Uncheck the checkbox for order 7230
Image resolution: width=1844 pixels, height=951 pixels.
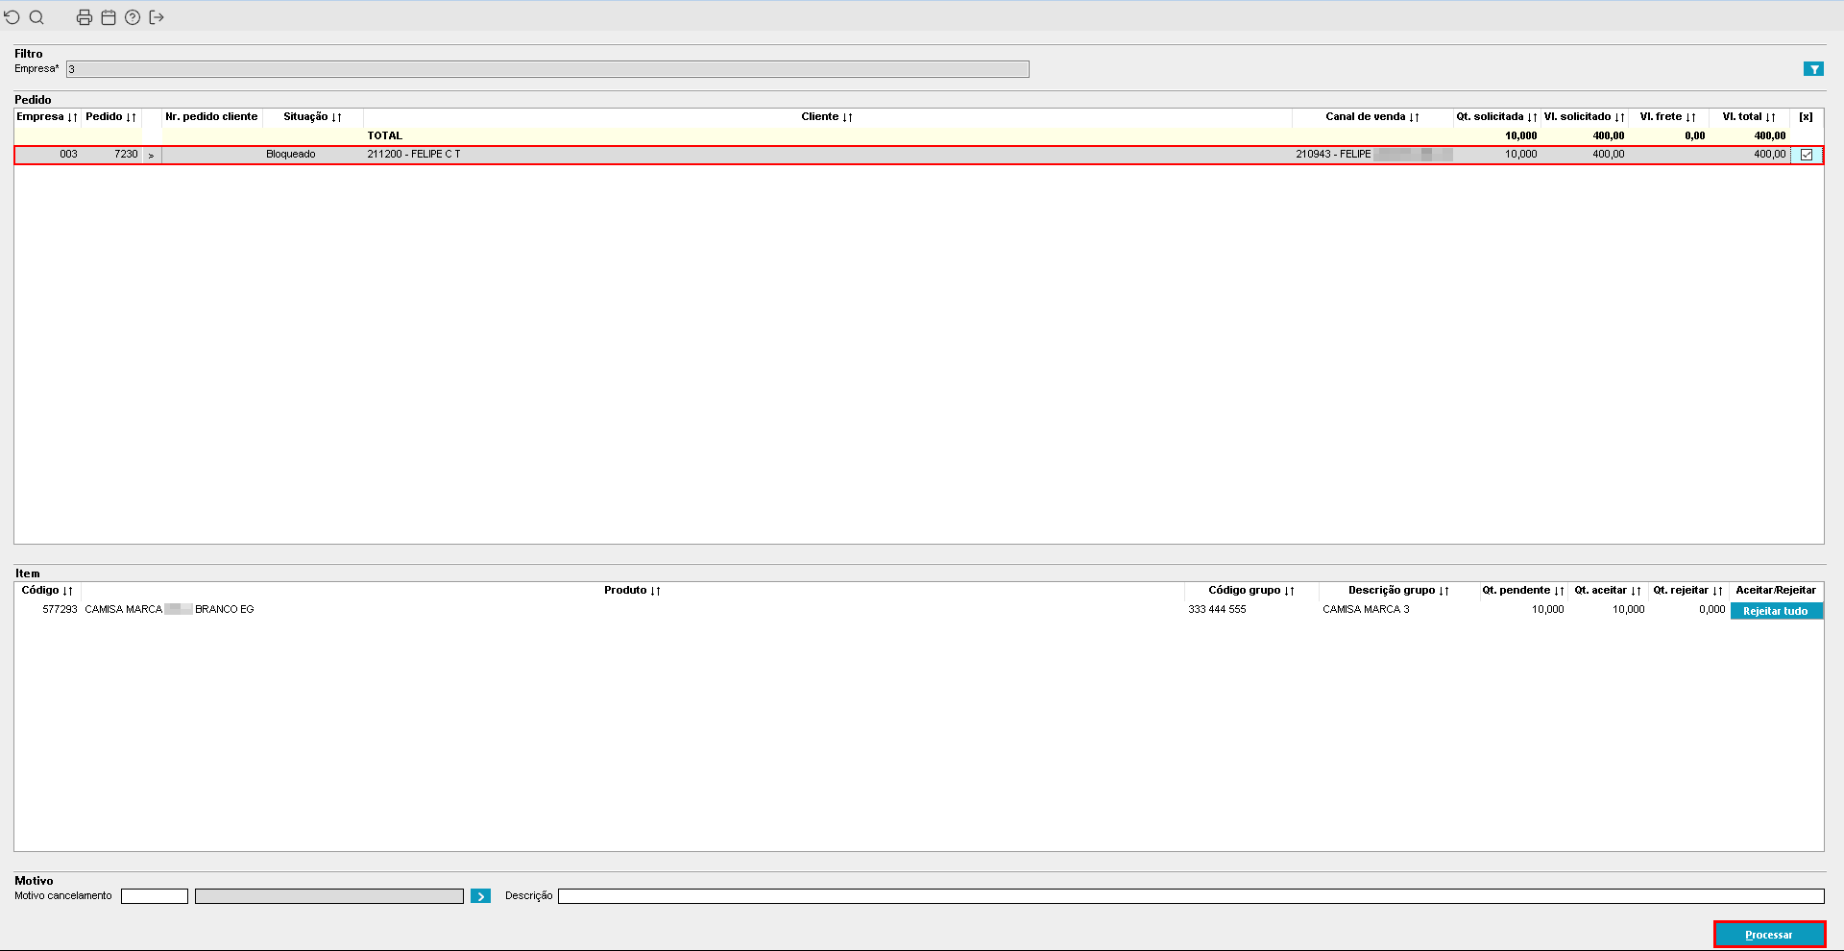click(1807, 155)
